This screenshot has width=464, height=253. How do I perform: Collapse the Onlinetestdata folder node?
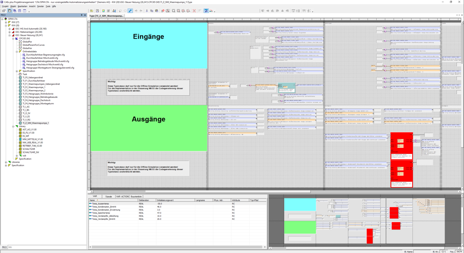coord(17,51)
